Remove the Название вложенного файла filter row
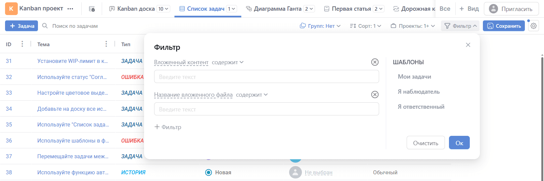This screenshot has height=181, width=544. (x=375, y=95)
